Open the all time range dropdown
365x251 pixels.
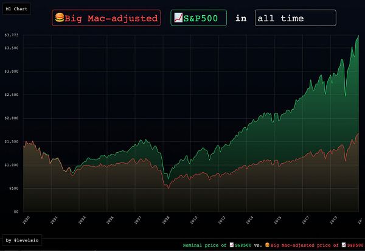click(x=296, y=18)
